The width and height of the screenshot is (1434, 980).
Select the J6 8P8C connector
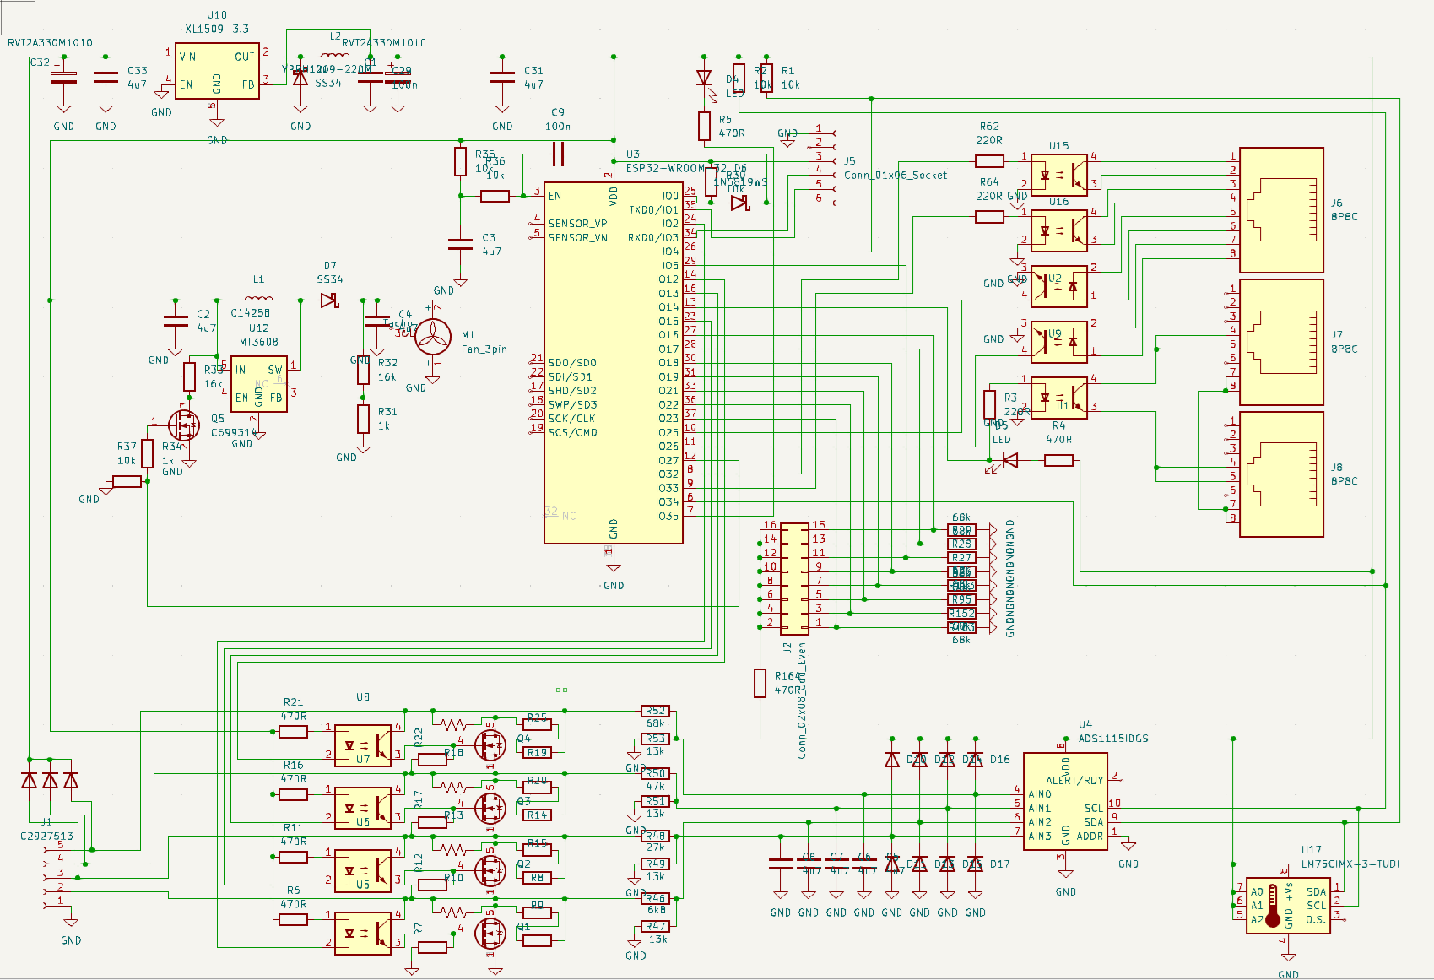tap(1281, 210)
